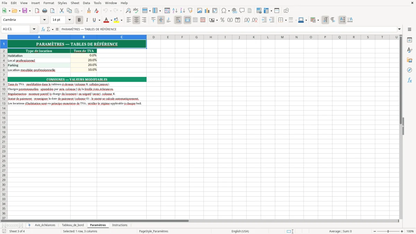The height and width of the screenshot is (234, 416).
Task: Open the sidebar Gallery panel
Action: [409, 60]
